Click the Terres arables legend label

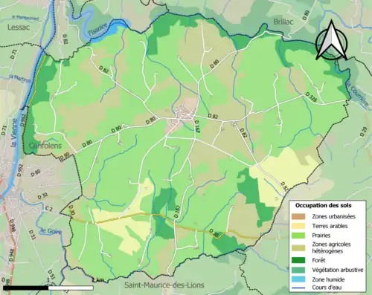pyautogui.click(x=330, y=226)
